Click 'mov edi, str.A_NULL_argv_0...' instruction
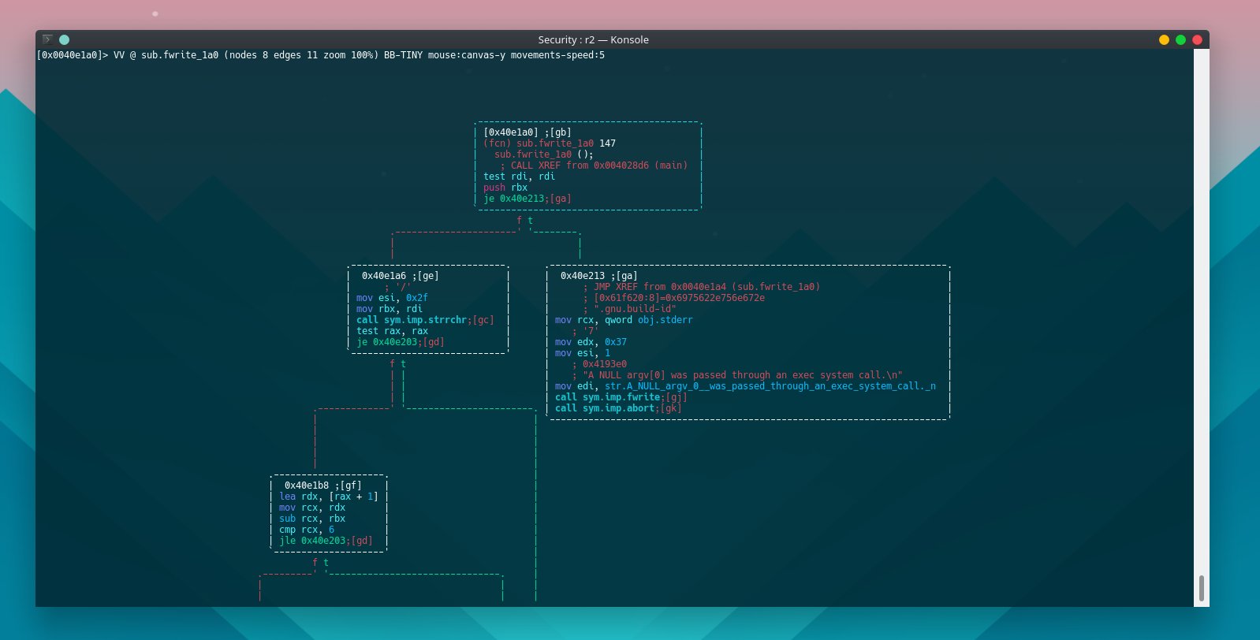 click(x=745, y=386)
